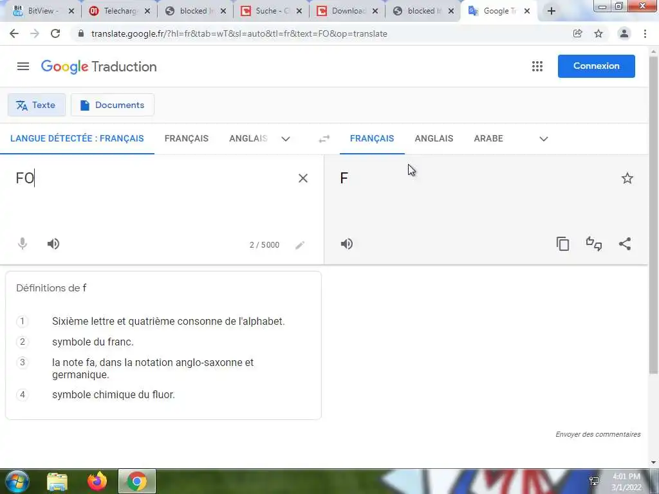This screenshot has height=494, width=659.
Task: Listen to the source text speaker icon
Action: click(x=53, y=244)
